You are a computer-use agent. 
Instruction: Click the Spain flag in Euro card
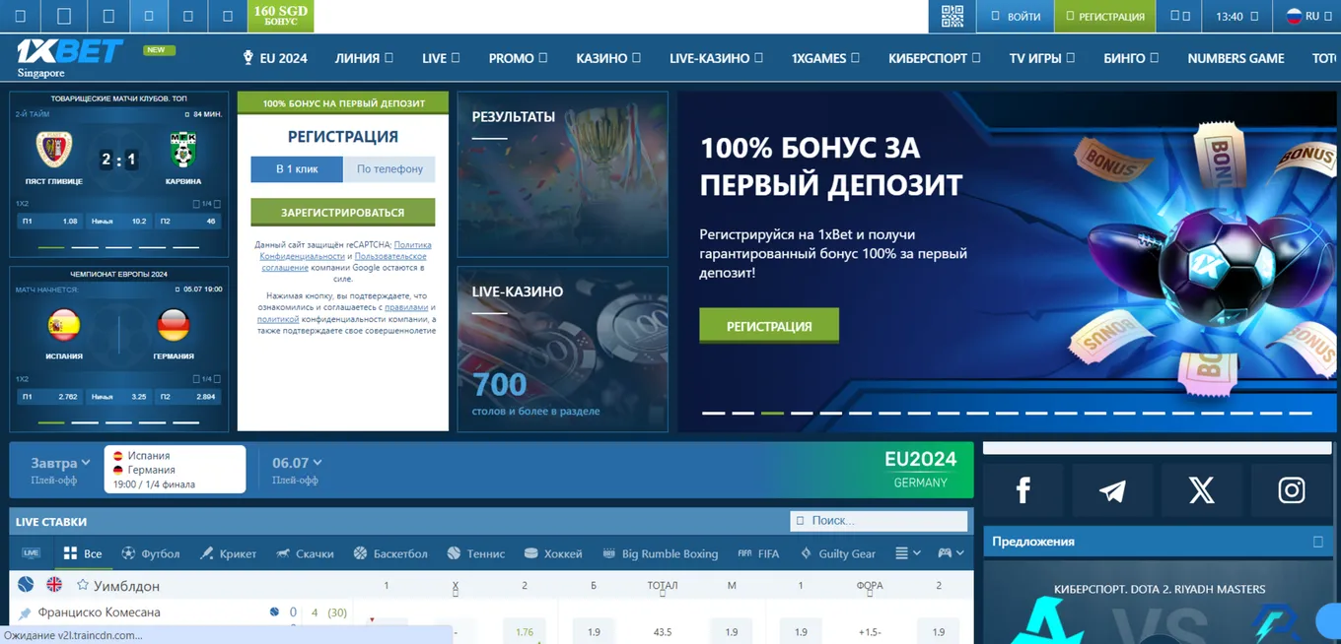tap(64, 325)
